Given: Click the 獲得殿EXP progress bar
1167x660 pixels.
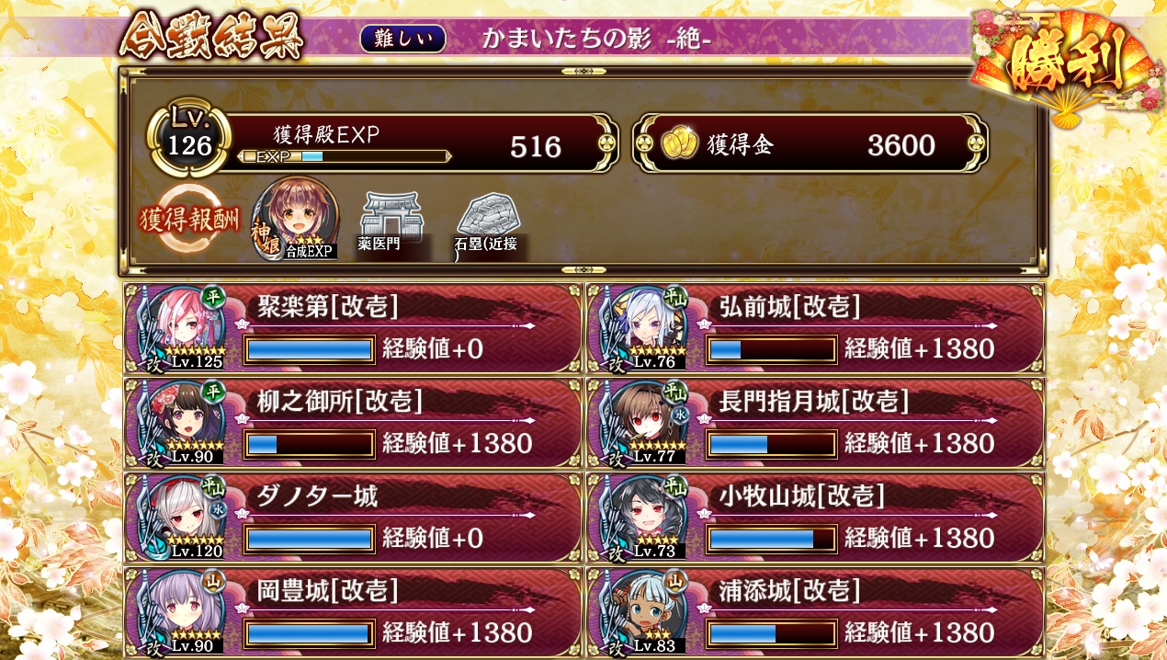Looking at the screenshot, I should point(344,156).
